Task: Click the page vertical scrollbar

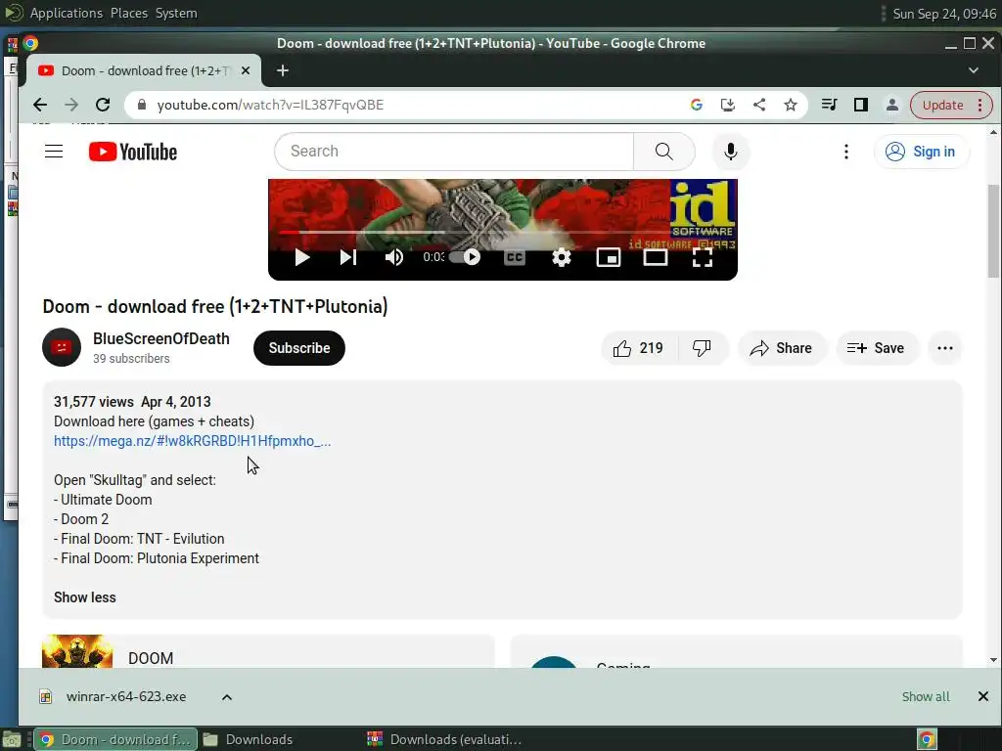Action: tap(993, 232)
